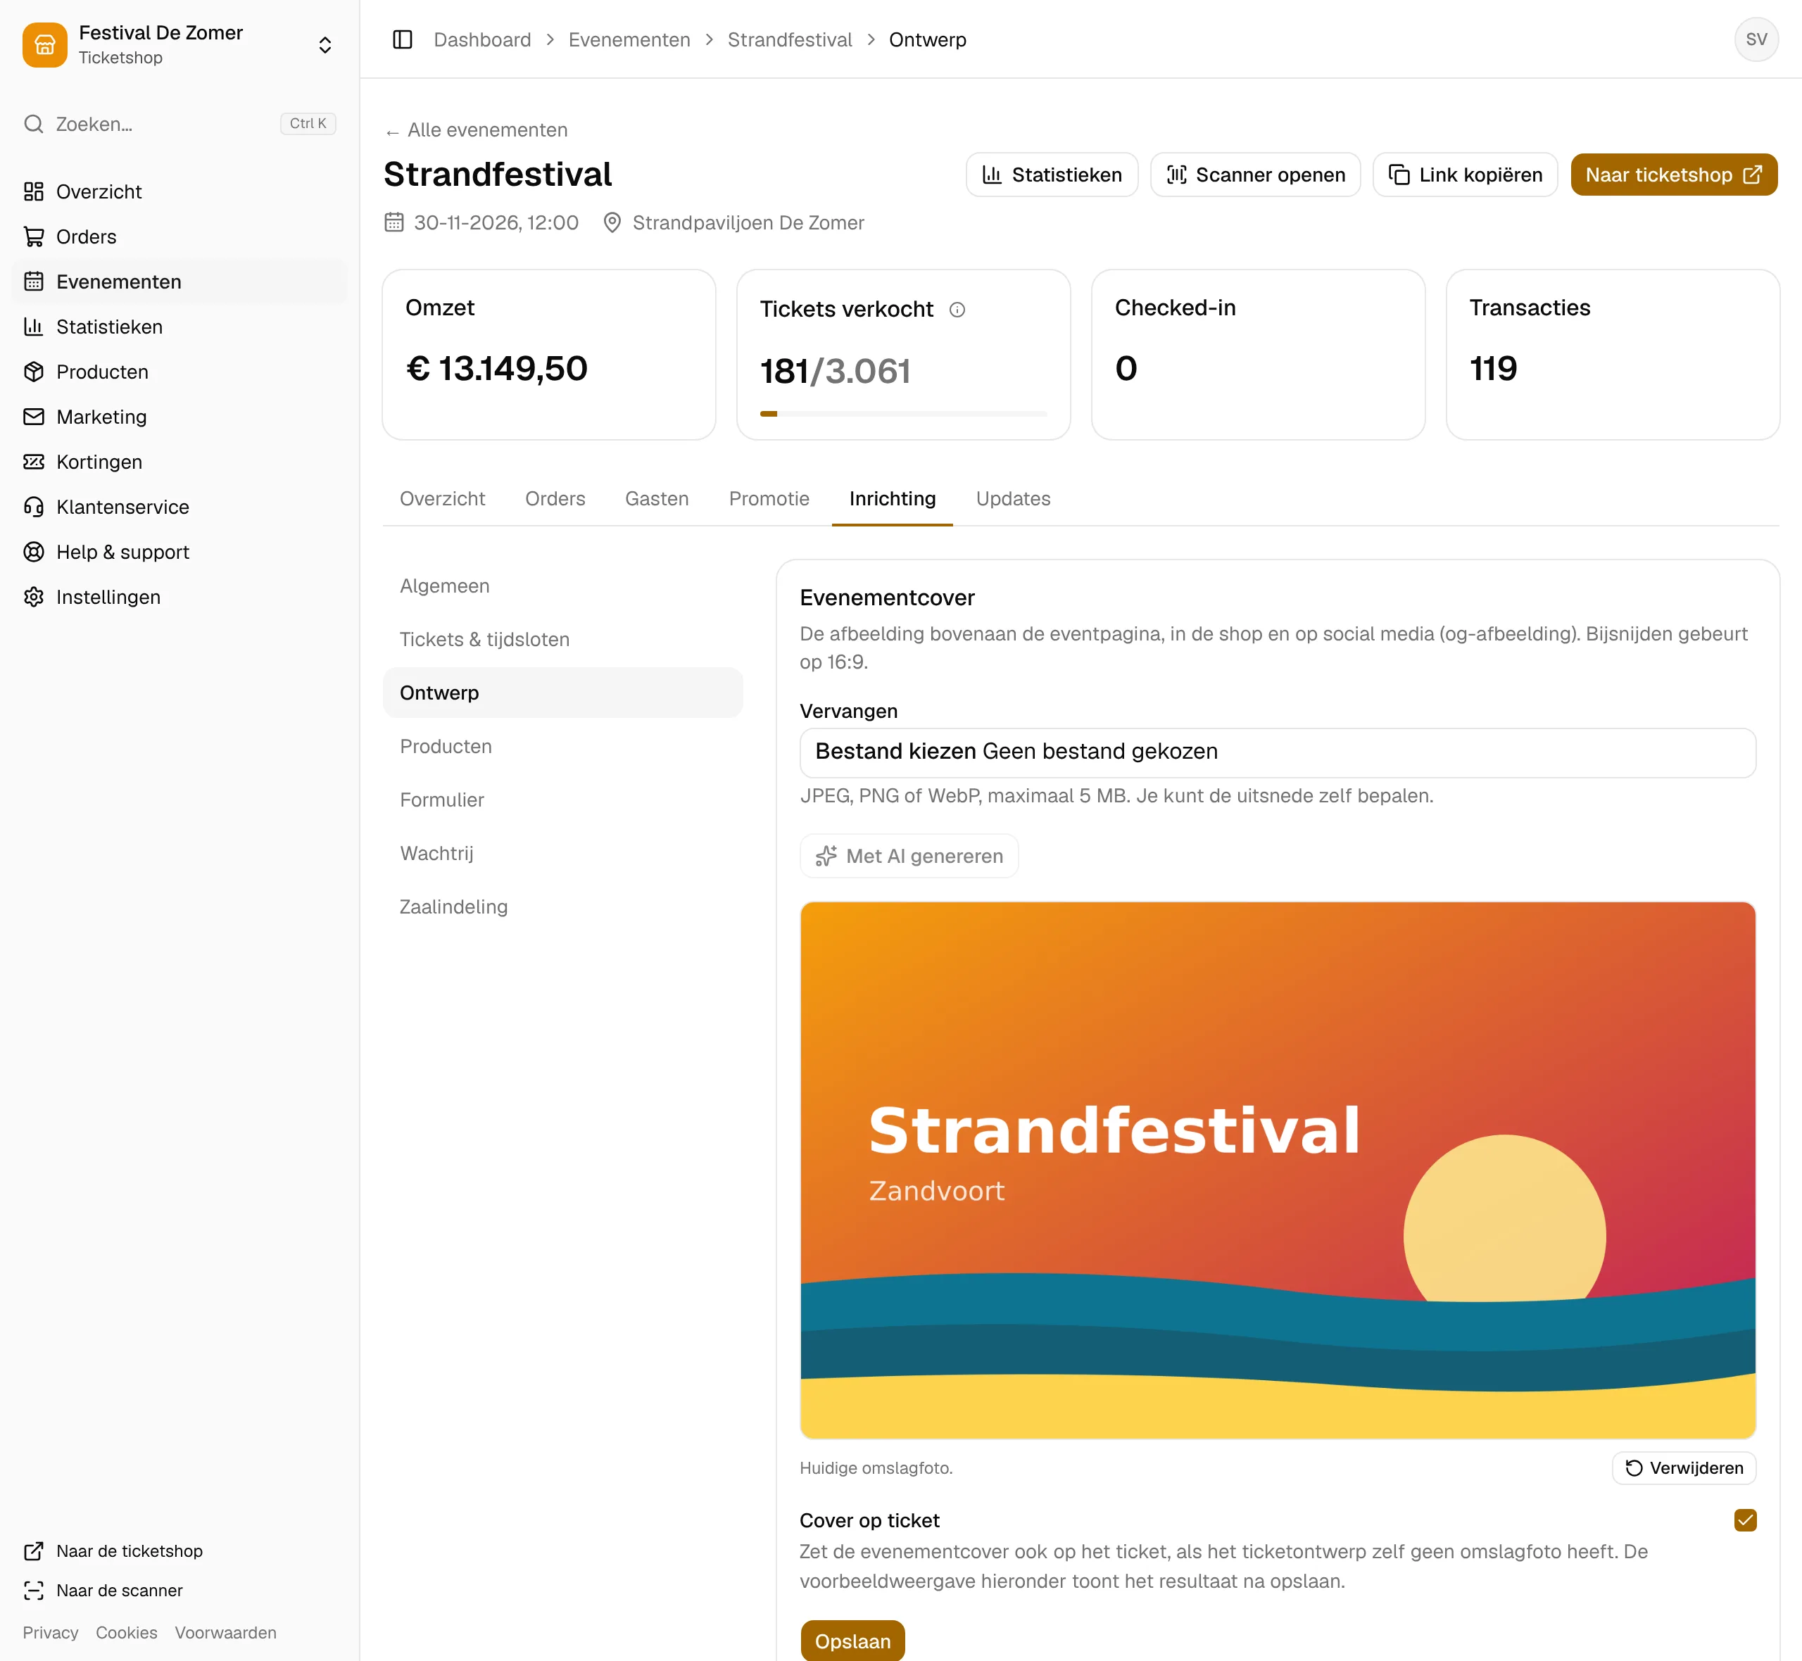Click the Link kopiëren button
Viewport: 1802px width, 1661px height.
(x=1465, y=175)
